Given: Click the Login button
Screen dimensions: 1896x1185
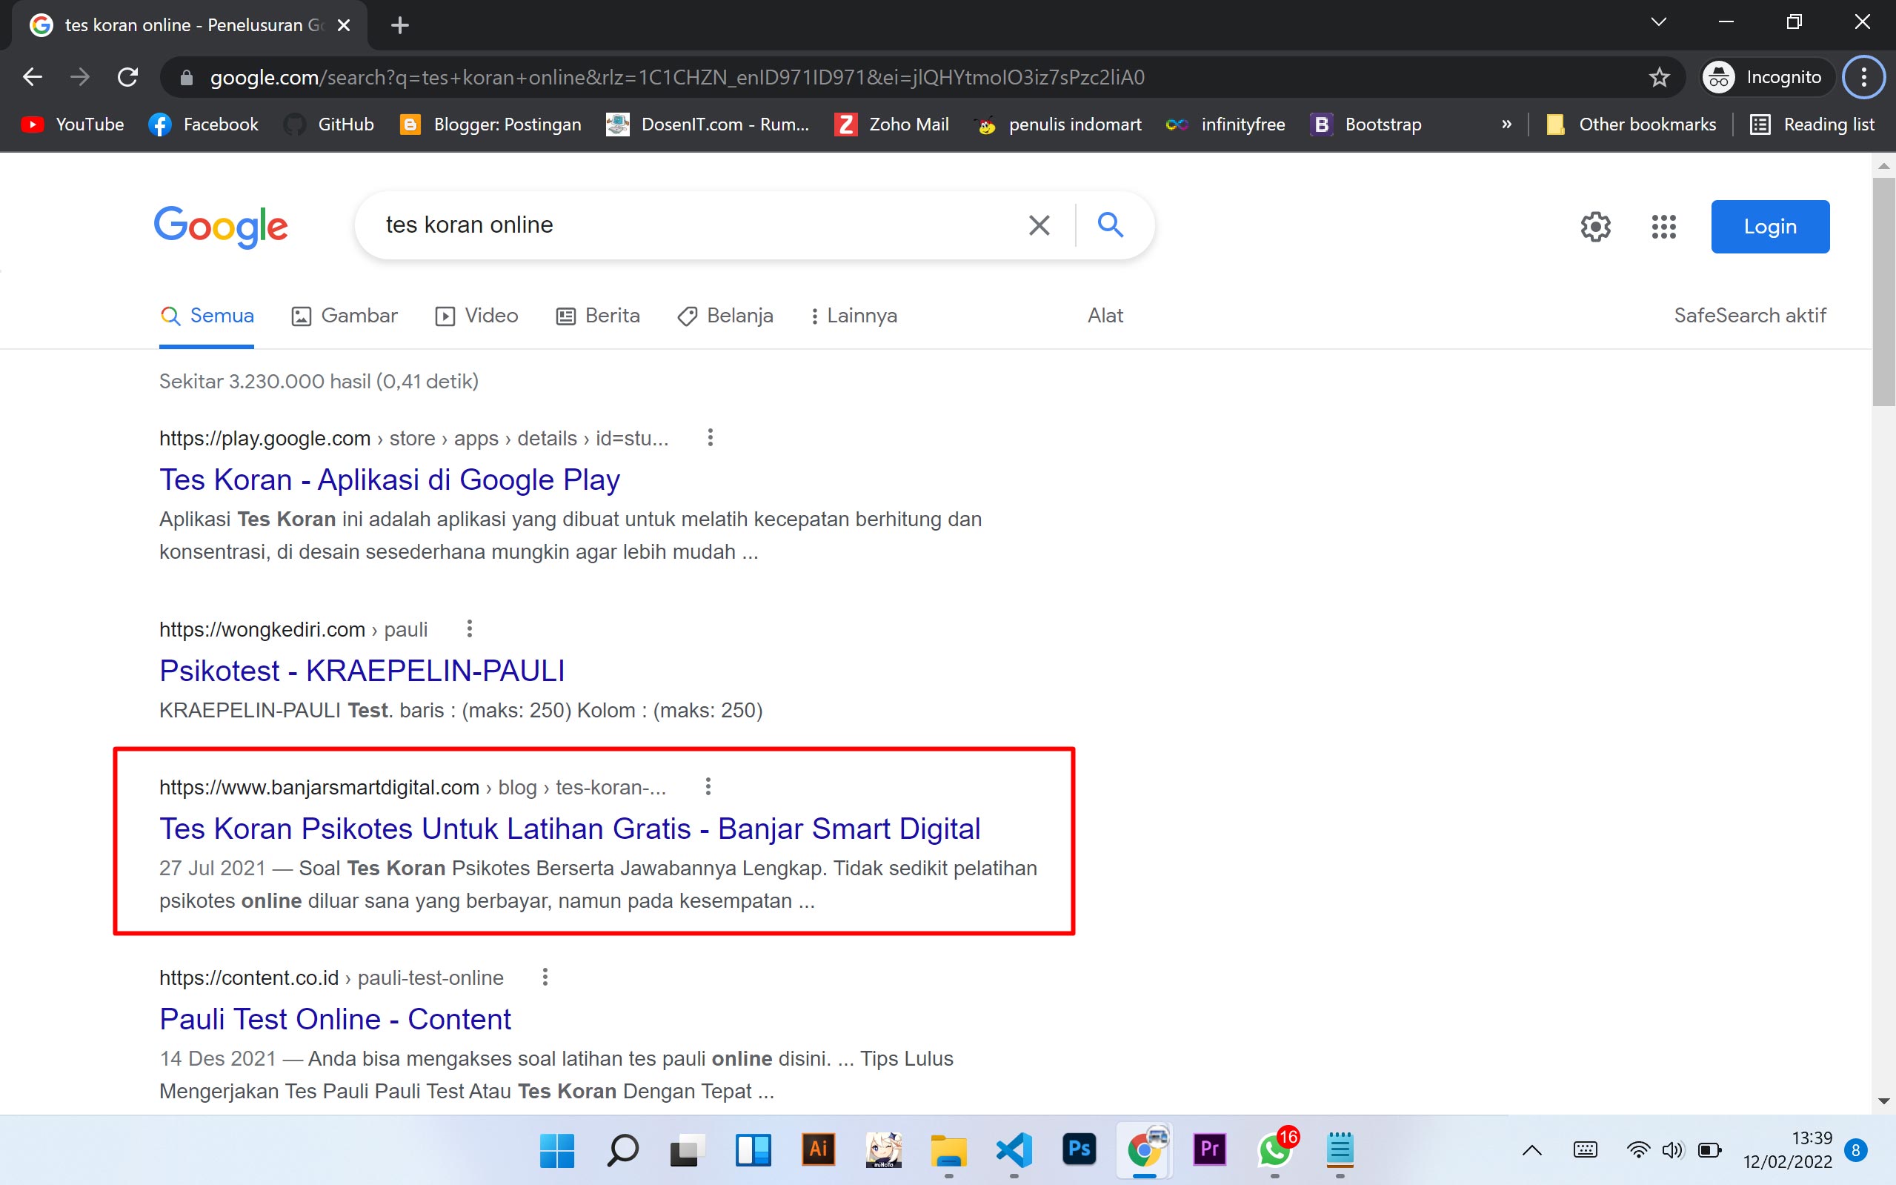Looking at the screenshot, I should click(x=1771, y=227).
